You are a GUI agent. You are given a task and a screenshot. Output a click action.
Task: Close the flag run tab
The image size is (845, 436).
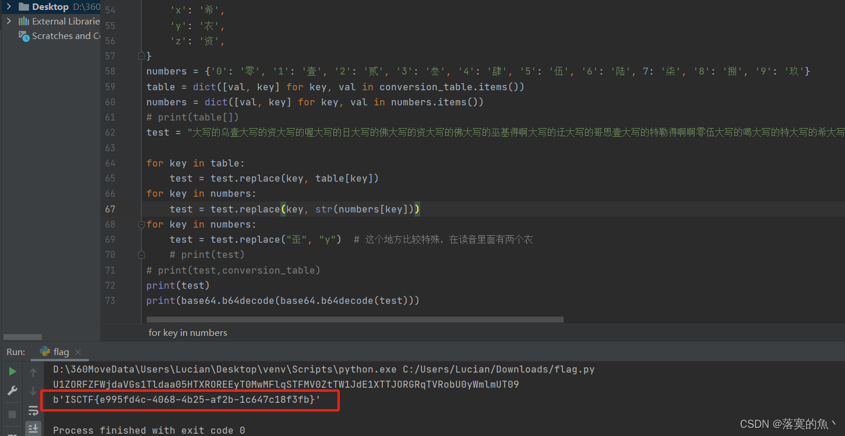[78, 352]
